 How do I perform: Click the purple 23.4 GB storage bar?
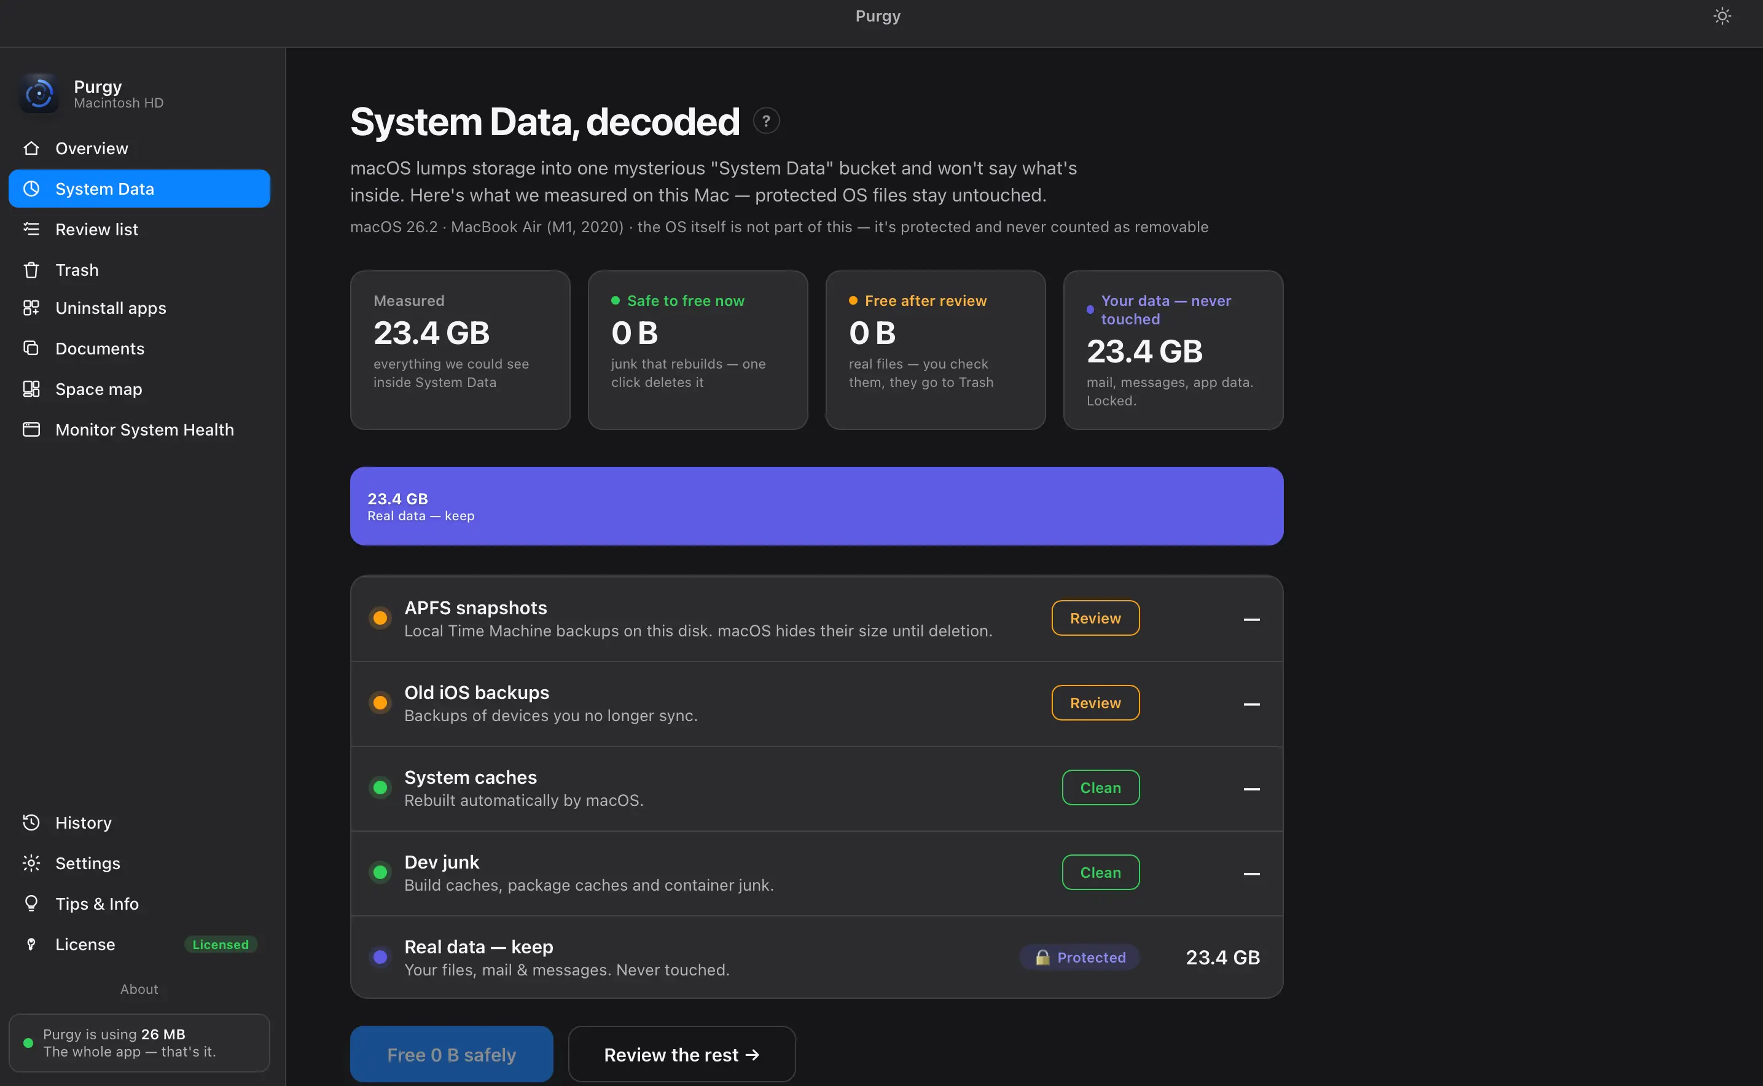816,506
